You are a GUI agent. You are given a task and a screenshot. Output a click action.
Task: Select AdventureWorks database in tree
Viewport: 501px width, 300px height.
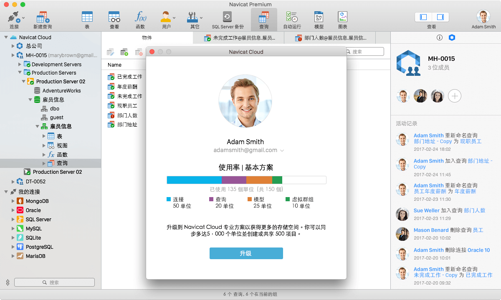(x=61, y=90)
